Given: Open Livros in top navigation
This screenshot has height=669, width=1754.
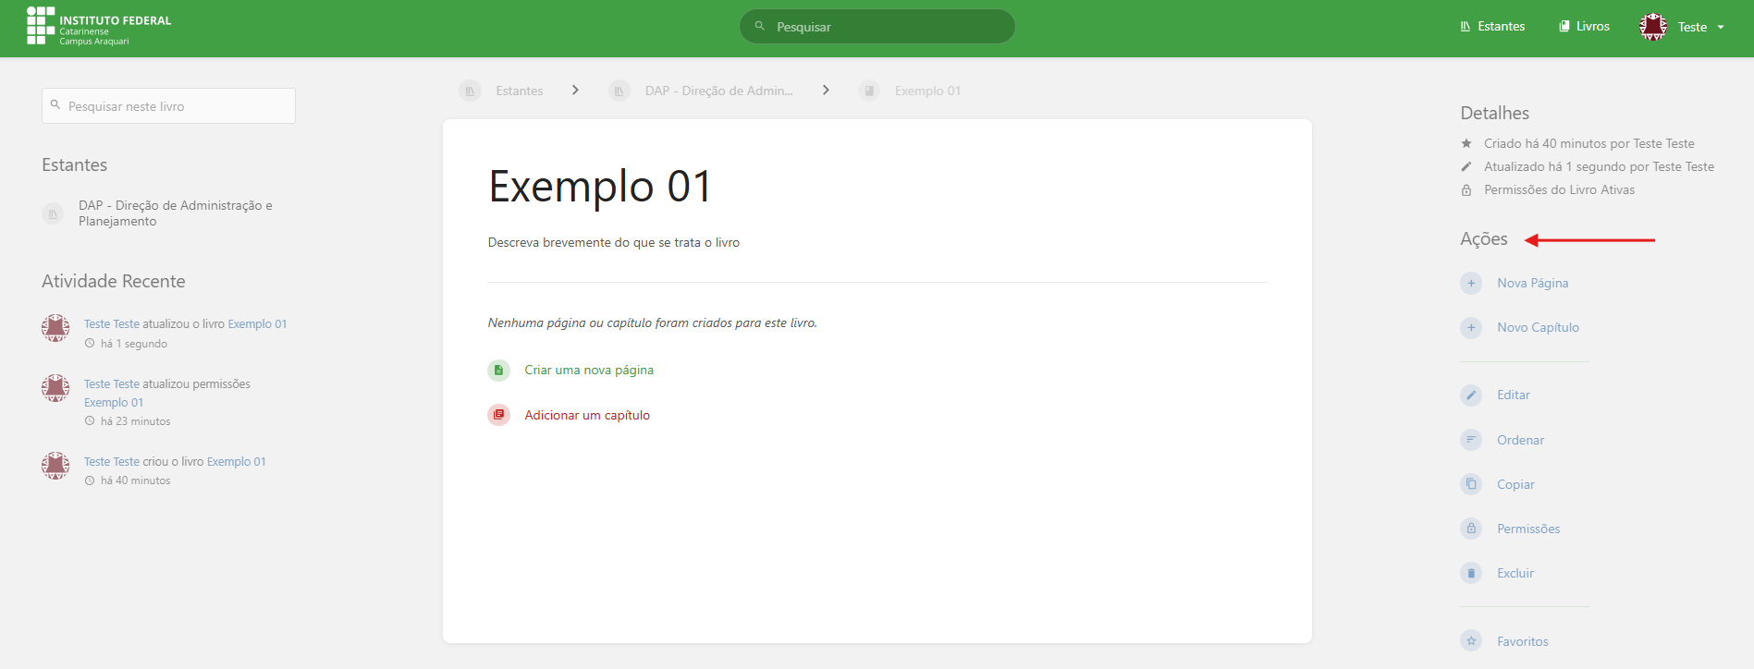Looking at the screenshot, I should point(1584,27).
